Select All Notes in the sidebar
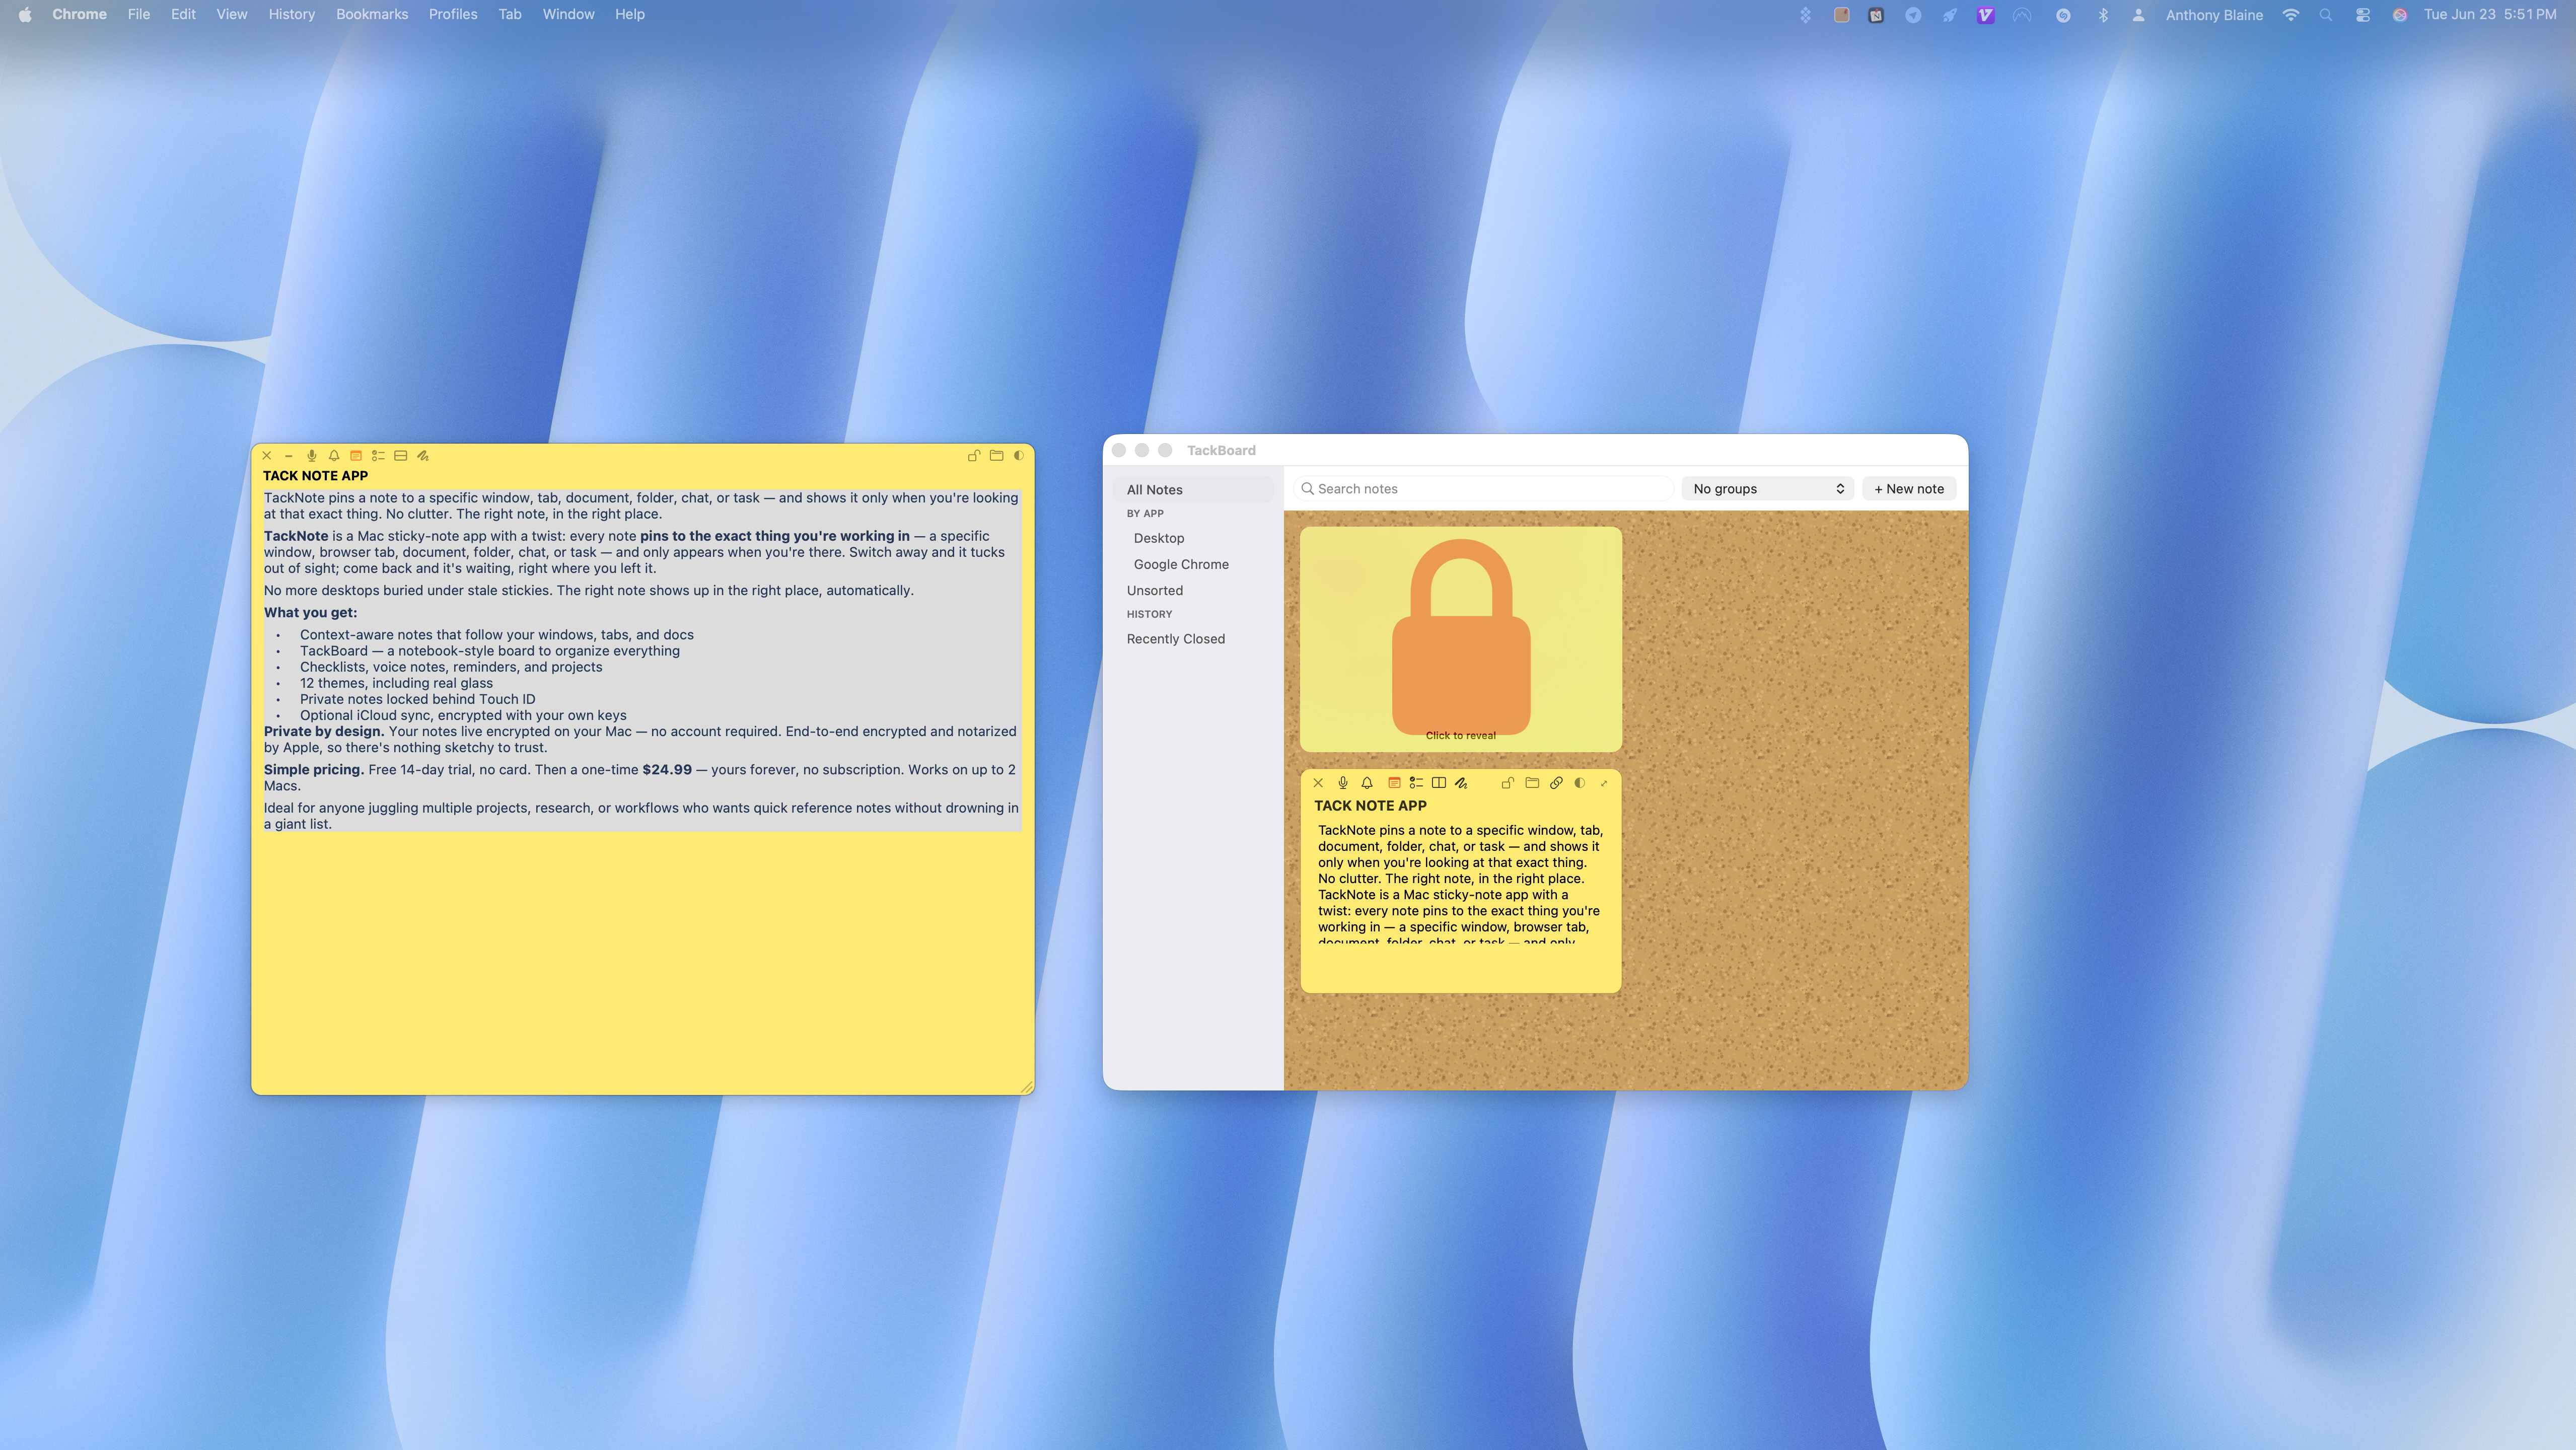Image resolution: width=2576 pixels, height=1450 pixels. [x=1193, y=490]
